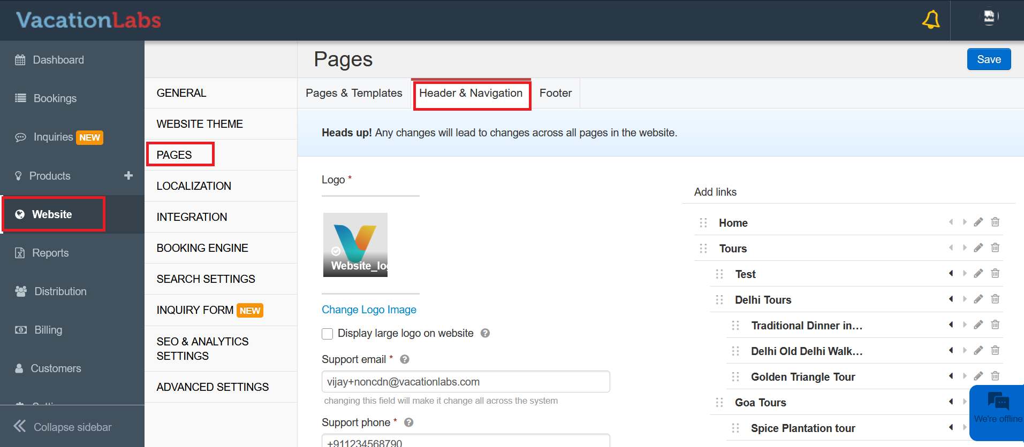Click the Support email input field
The height and width of the screenshot is (447, 1024).
(x=466, y=382)
